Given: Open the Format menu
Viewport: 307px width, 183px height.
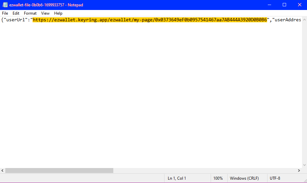Looking at the screenshot, I should pos(30,13).
